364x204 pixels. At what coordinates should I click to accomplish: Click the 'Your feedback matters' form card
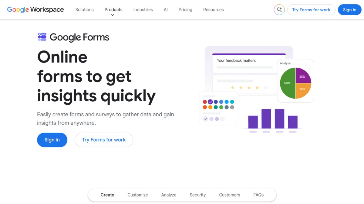click(x=249, y=63)
